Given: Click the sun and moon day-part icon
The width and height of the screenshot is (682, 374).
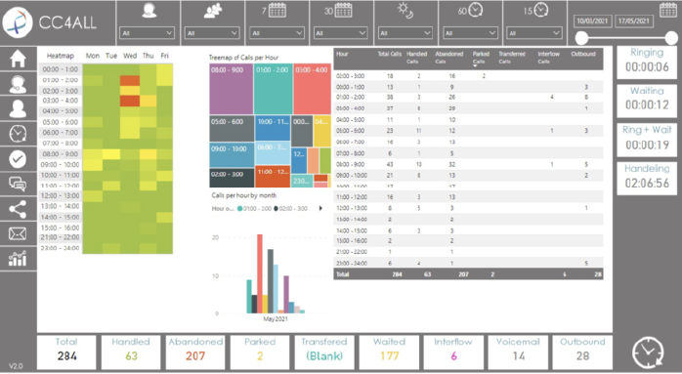Looking at the screenshot, I should click(405, 11).
